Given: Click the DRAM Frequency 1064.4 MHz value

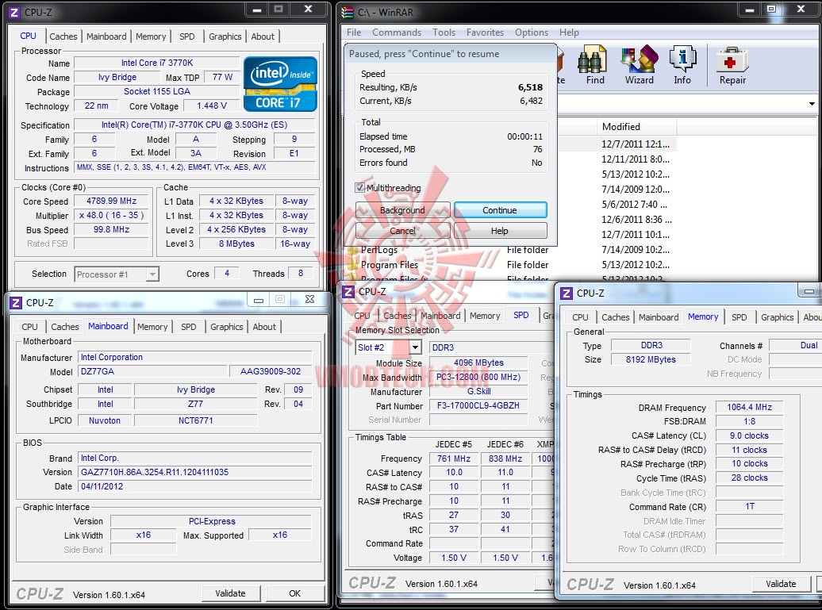Looking at the screenshot, I should [x=749, y=407].
